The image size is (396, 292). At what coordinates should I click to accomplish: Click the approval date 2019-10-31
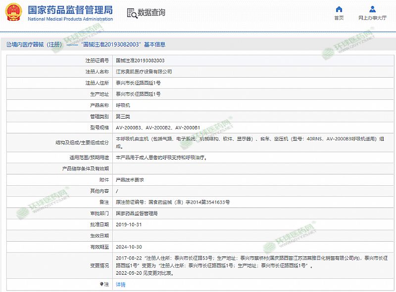129,224
